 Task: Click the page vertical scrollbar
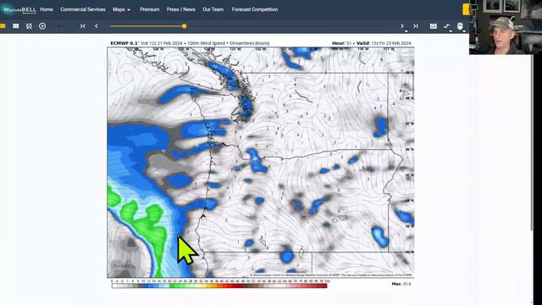[532, 141]
